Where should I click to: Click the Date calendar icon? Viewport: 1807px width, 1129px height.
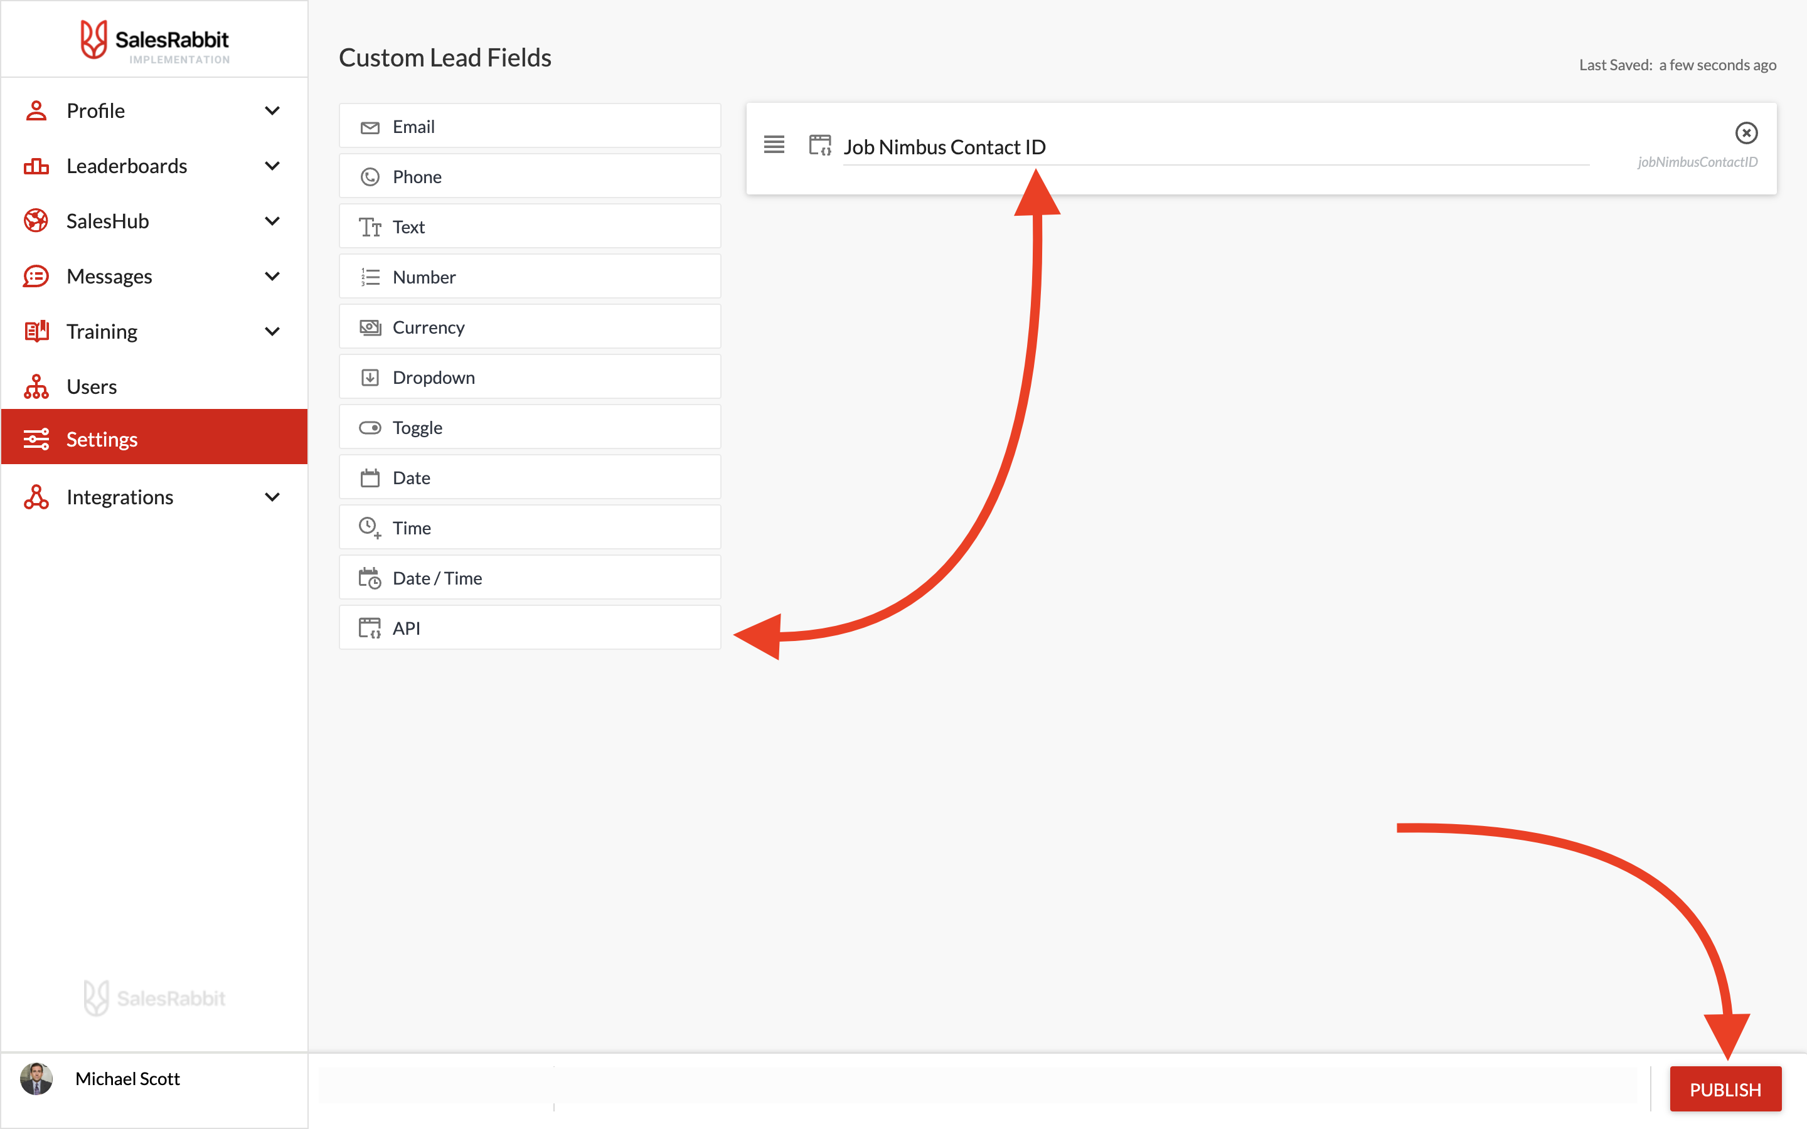pos(370,478)
